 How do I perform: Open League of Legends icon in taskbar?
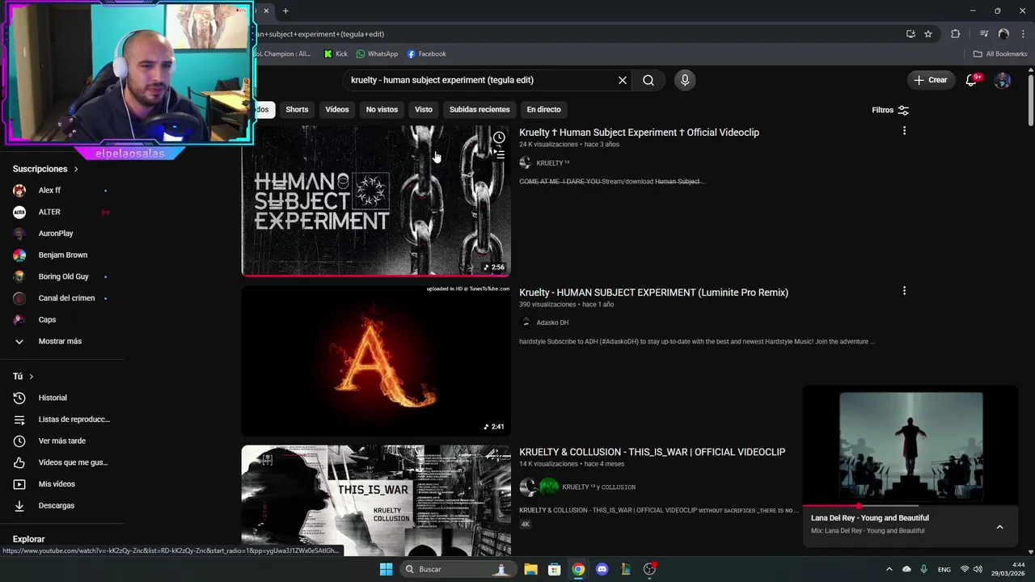click(x=625, y=569)
